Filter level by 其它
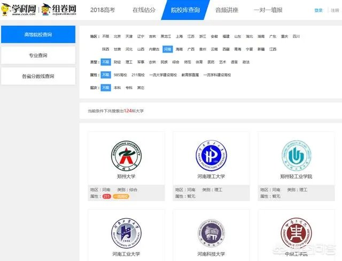This screenshot has width=342, height=261. (141, 88)
